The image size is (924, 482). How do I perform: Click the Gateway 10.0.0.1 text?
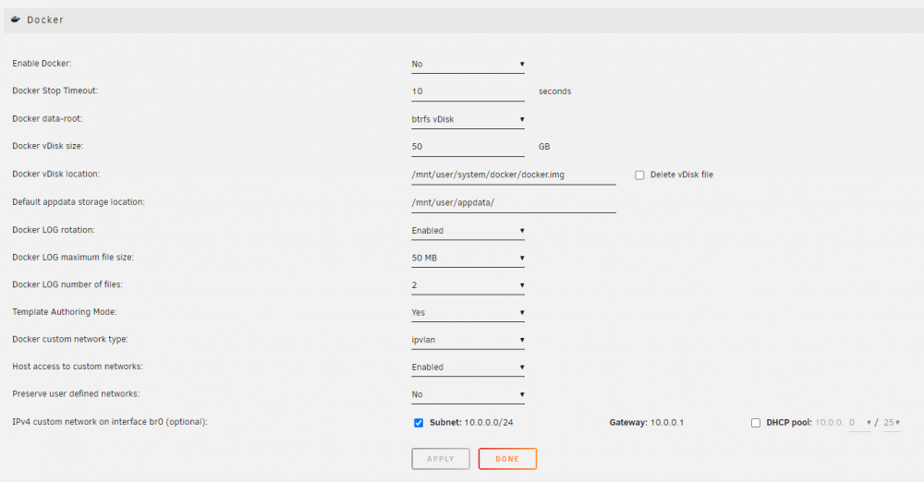pyautogui.click(x=647, y=423)
